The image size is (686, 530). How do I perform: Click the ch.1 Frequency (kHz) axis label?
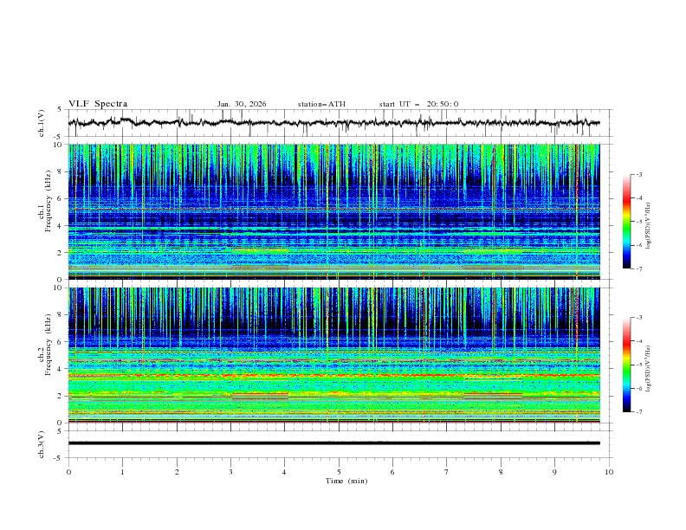coord(43,211)
